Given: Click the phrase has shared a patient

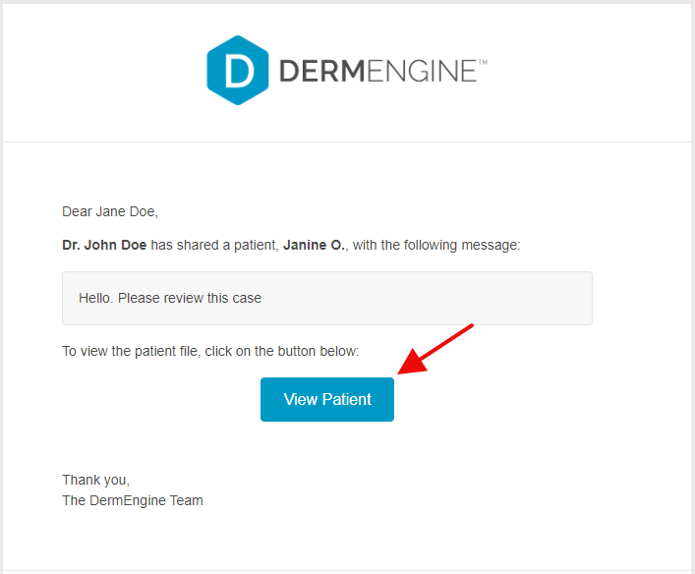Looking at the screenshot, I should point(214,245).
